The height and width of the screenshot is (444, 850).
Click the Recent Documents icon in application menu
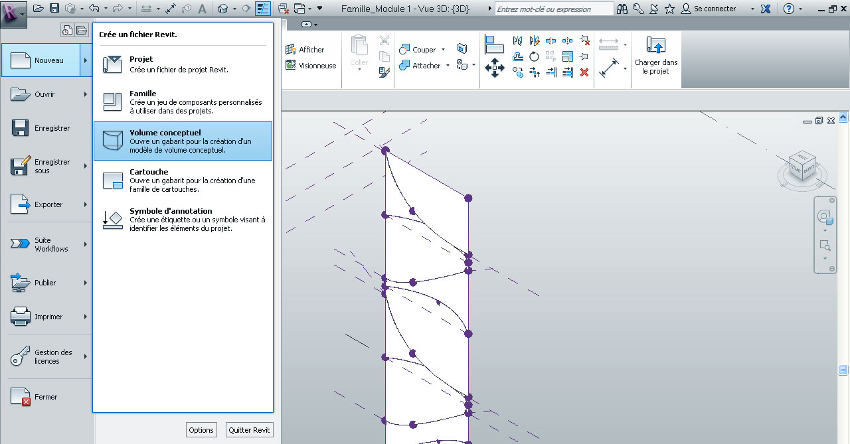point(67,30)
